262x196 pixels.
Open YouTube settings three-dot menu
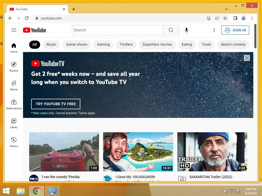coord(214,30)
